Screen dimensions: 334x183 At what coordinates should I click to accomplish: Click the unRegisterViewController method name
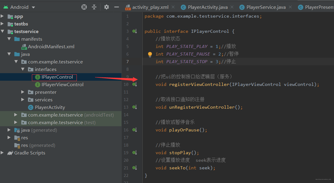point(202,107)
